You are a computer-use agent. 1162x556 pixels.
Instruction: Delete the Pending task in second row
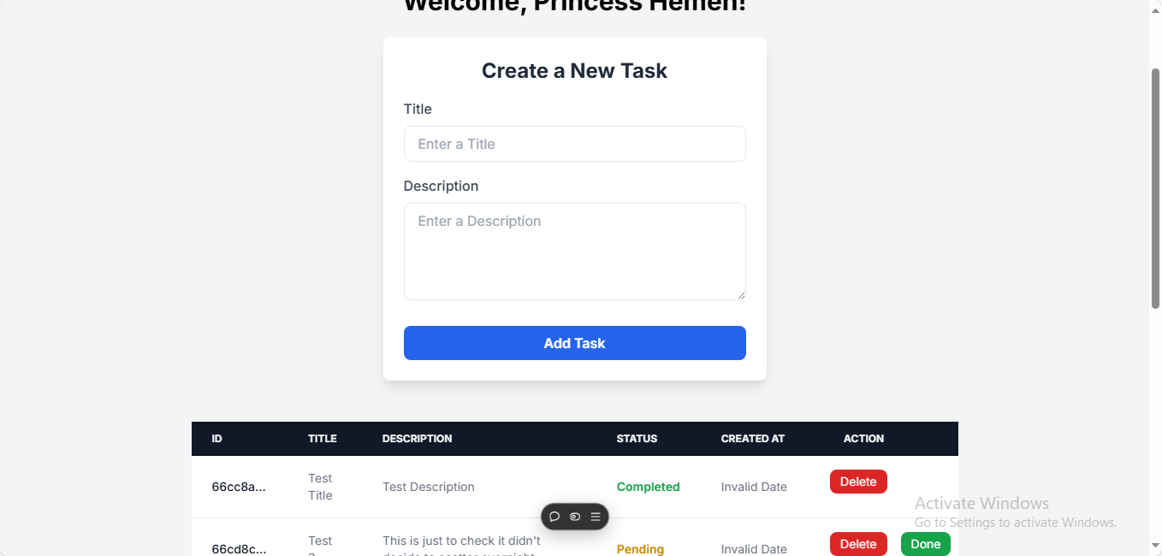(858, 544)
